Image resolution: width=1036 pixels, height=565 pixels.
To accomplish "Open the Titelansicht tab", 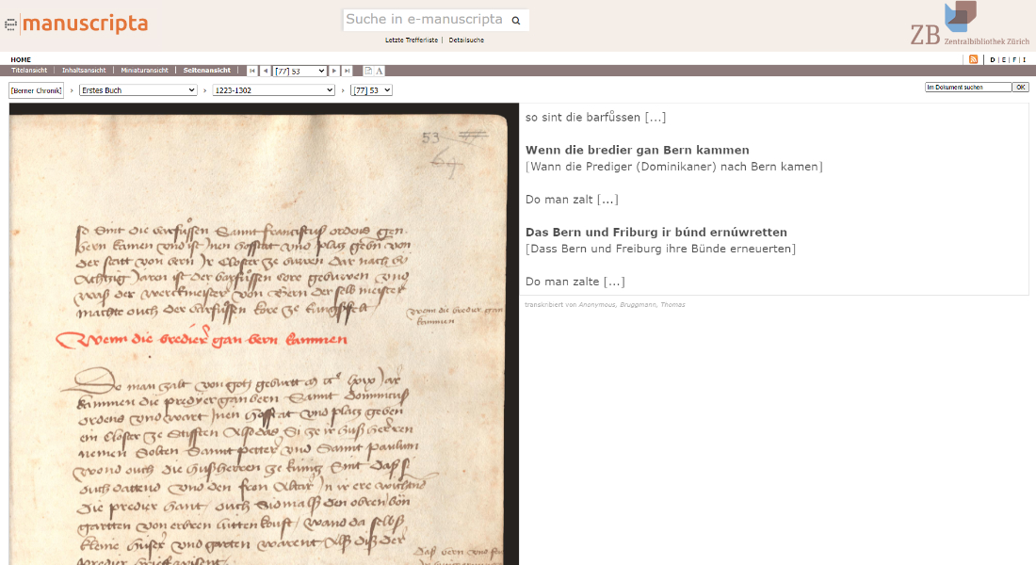I will [x=29, y=70].
